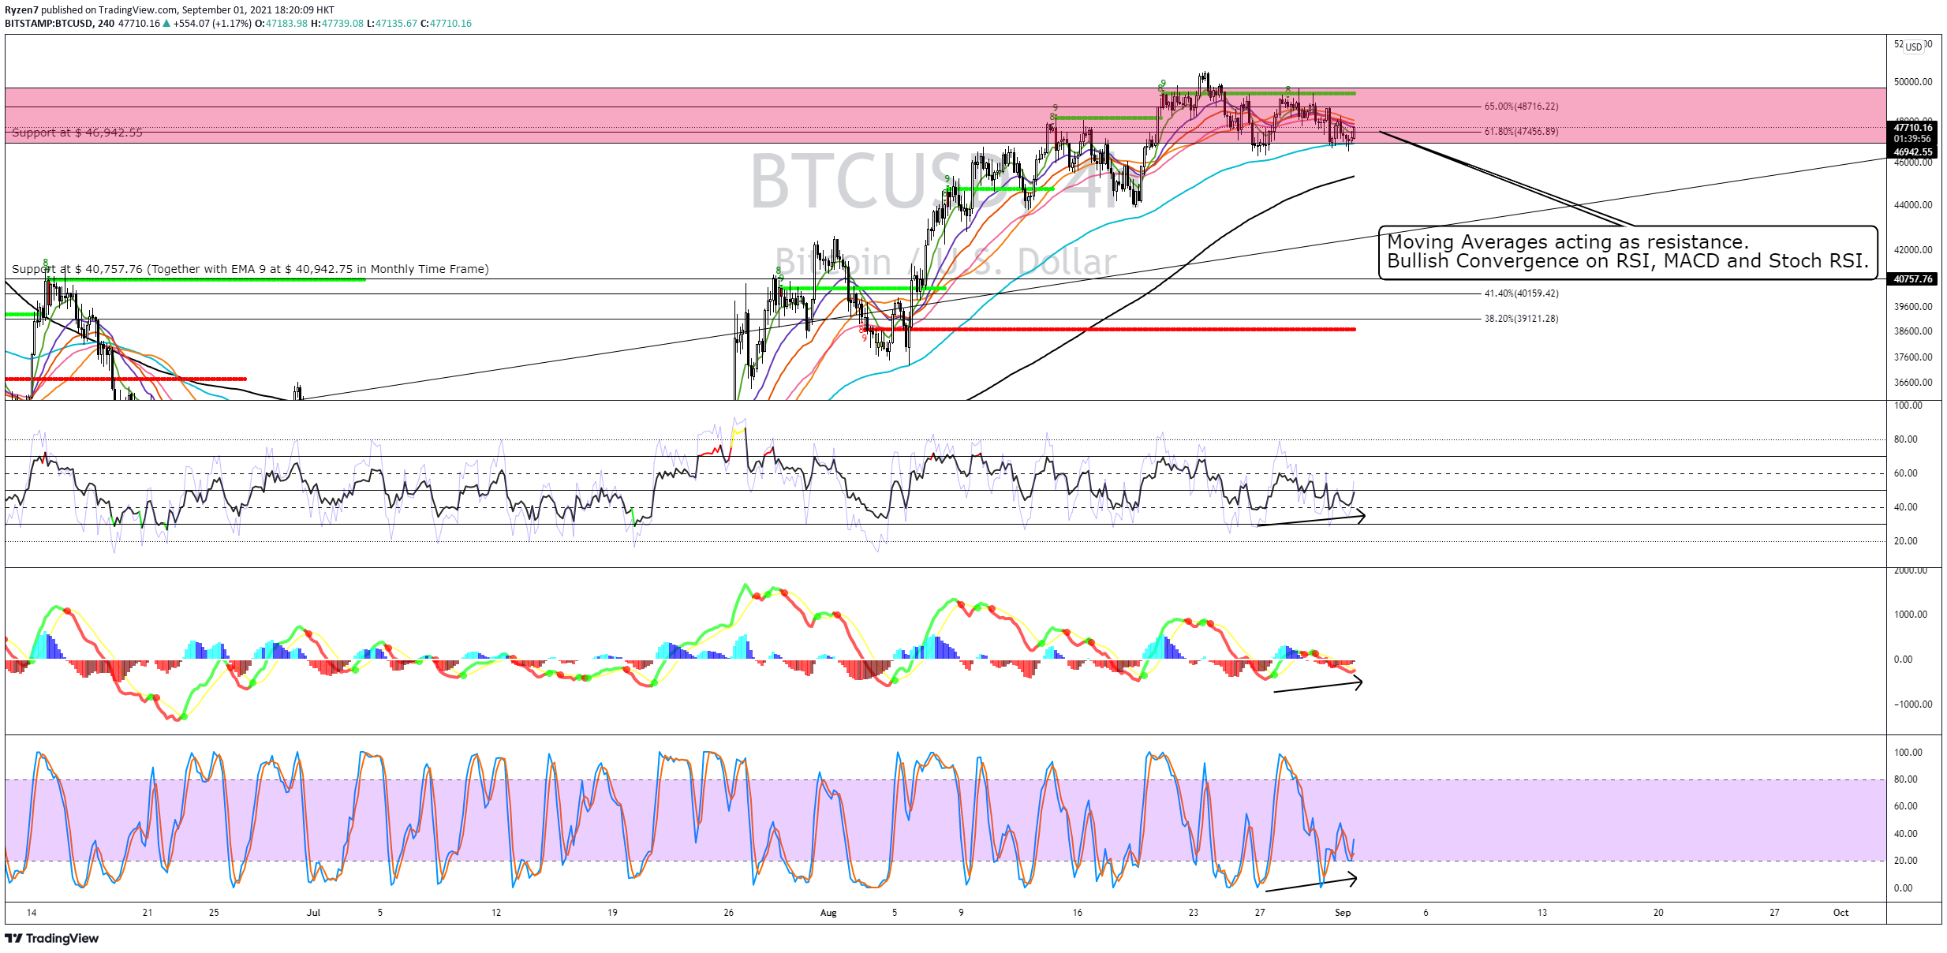Click the '25' date on time axis
The image size is (1947, 953).
coord(214,913)
